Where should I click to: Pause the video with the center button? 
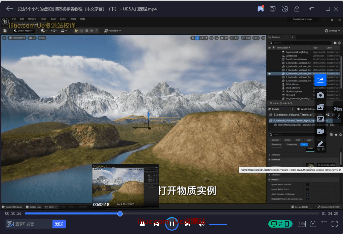pyautogui.click(x=171, y=224)
